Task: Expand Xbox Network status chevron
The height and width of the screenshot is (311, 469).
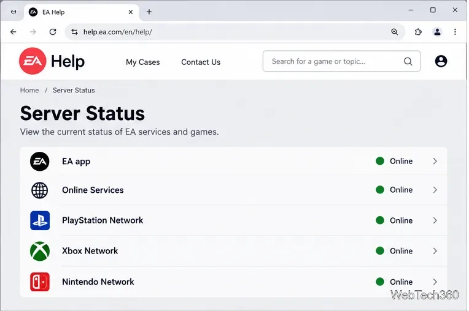Action: (x=435, y=251)
